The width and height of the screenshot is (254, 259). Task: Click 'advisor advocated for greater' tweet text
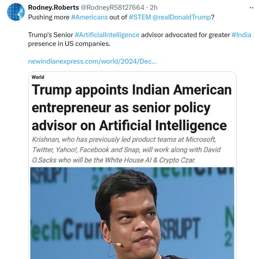click(186, 35)
